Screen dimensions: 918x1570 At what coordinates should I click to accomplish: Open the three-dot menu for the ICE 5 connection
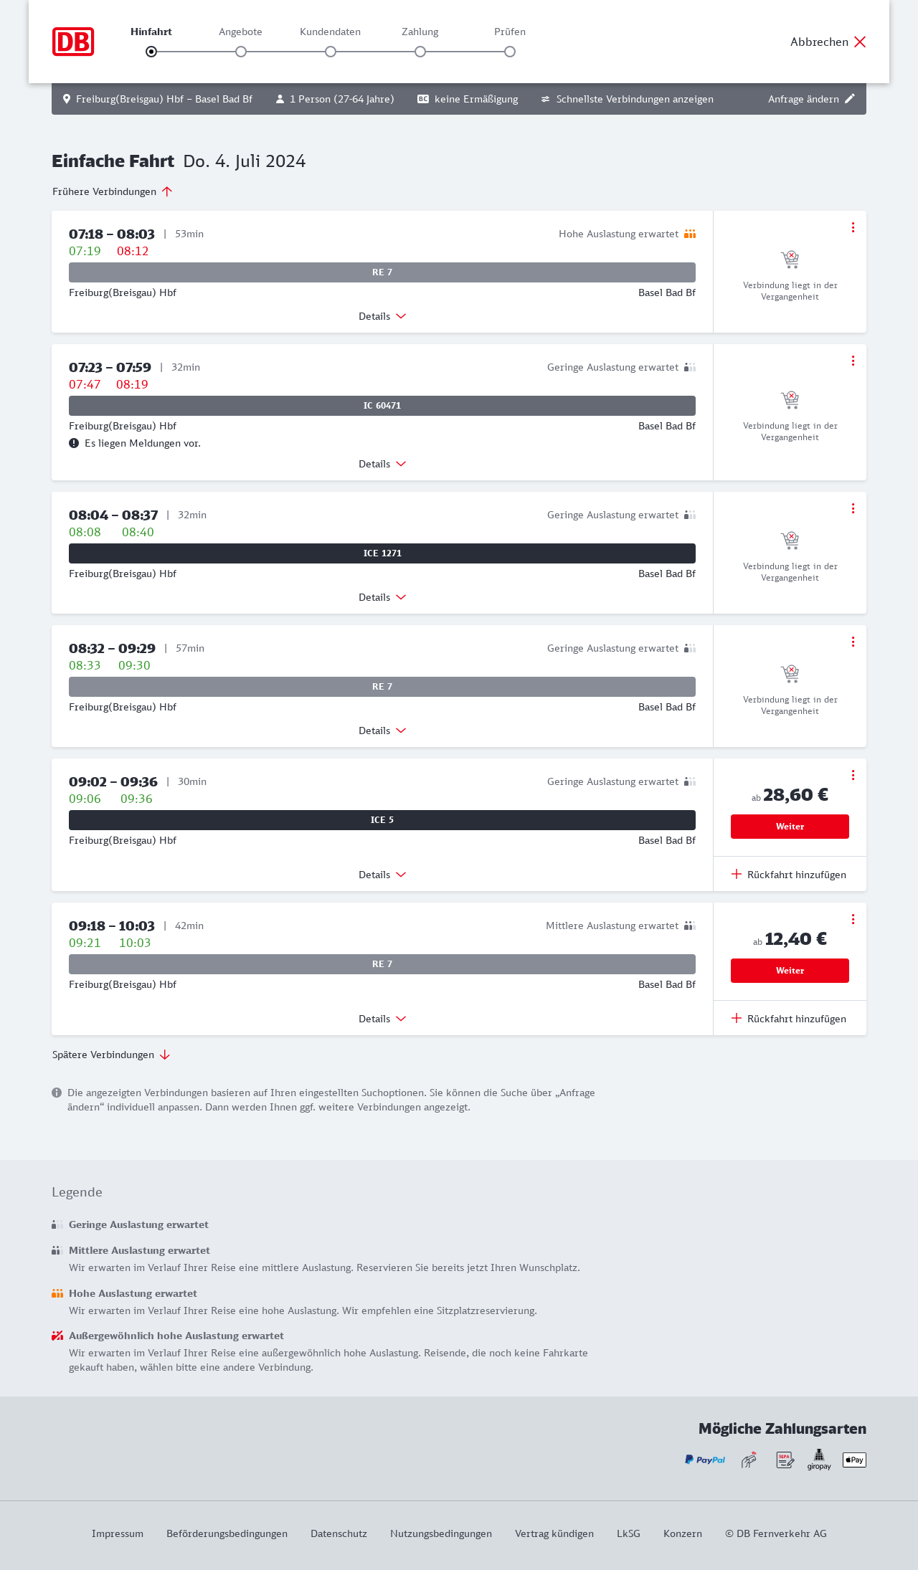pos(853,775)
